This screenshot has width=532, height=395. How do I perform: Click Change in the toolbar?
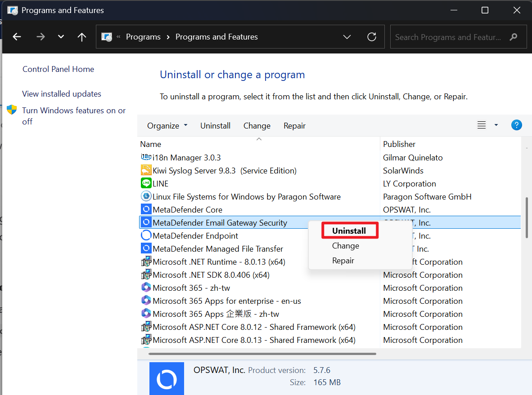(x=257, y=126)
